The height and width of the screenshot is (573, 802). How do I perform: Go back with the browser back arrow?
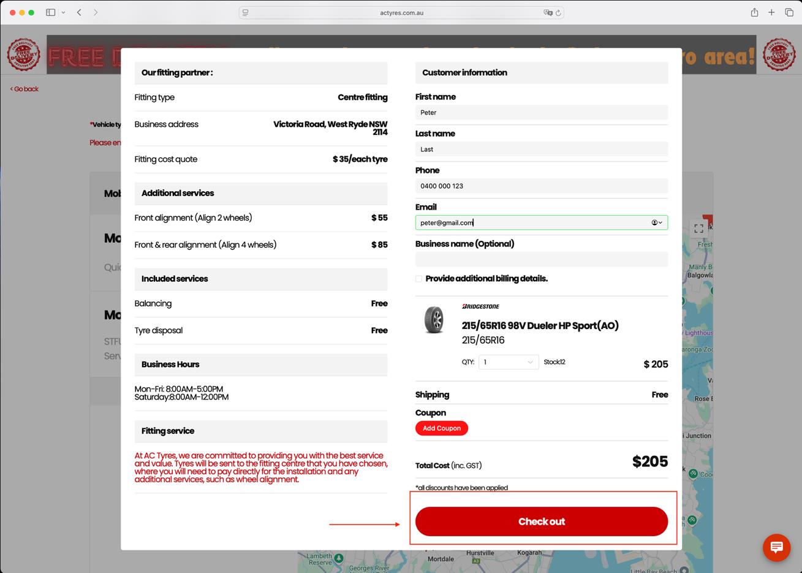tap(79, 12)
